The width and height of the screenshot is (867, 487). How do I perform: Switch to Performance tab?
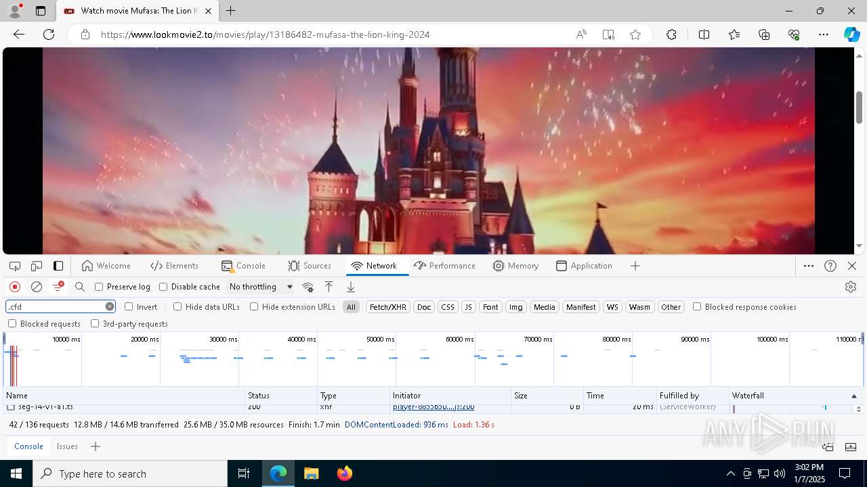click(x=444, y=266)
